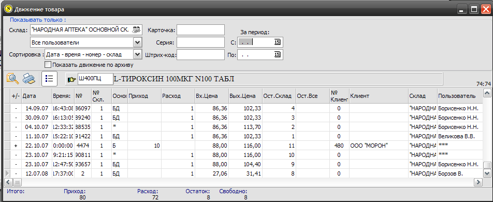Click into the Штрих-код input field
The image size is (493, 202).
pos(200,54)
